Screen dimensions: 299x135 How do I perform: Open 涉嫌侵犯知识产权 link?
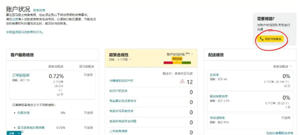tap(122, 81)
